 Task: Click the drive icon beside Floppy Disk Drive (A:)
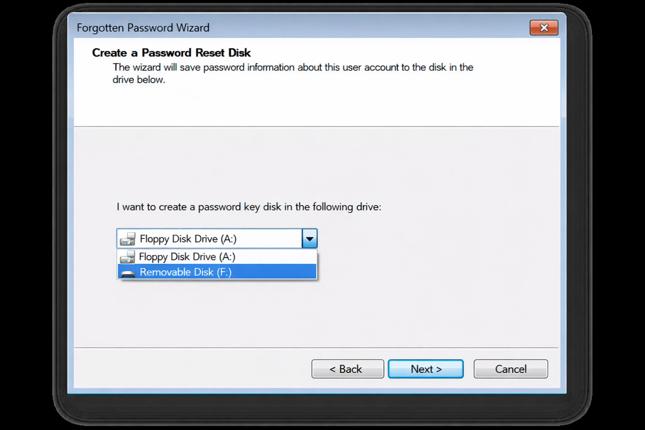[127, 257]
